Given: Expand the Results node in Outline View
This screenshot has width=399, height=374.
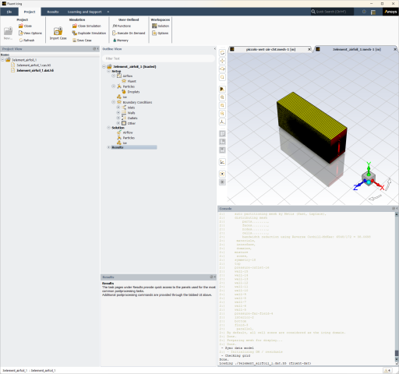Looking at the screenshot, I should click(x=108, y=147).
